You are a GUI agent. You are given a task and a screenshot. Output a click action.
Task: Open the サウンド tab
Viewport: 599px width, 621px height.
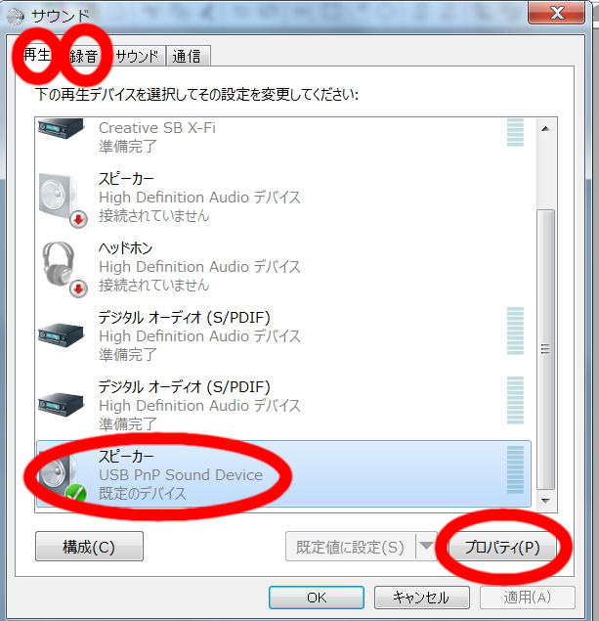point(137,56)
